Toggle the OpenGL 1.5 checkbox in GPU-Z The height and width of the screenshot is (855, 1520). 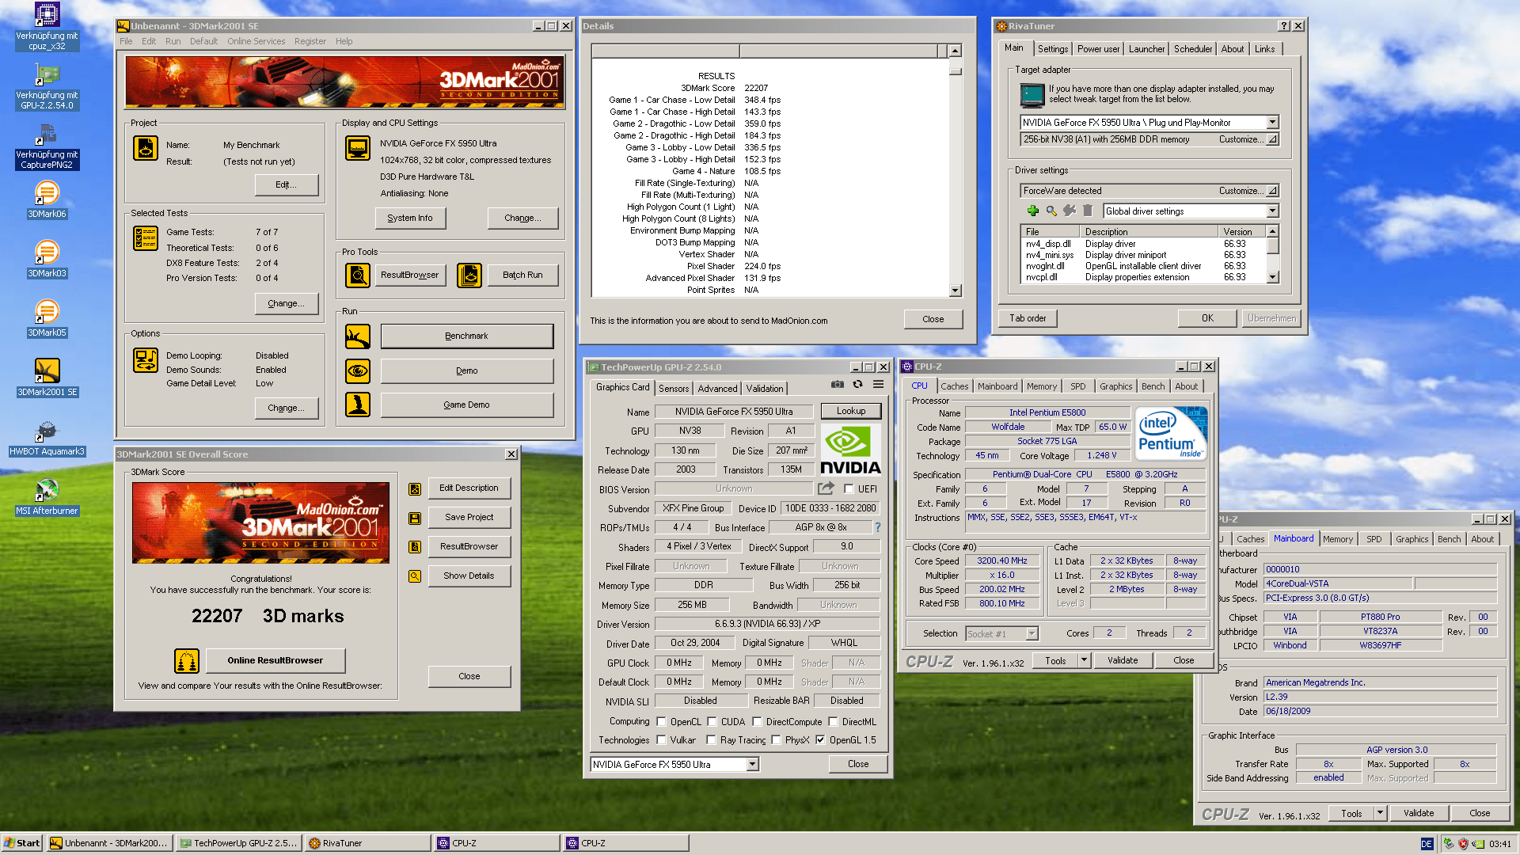coord(820,740)
